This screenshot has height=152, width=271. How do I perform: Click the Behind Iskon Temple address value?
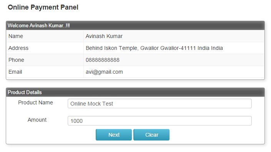[154, 48]
